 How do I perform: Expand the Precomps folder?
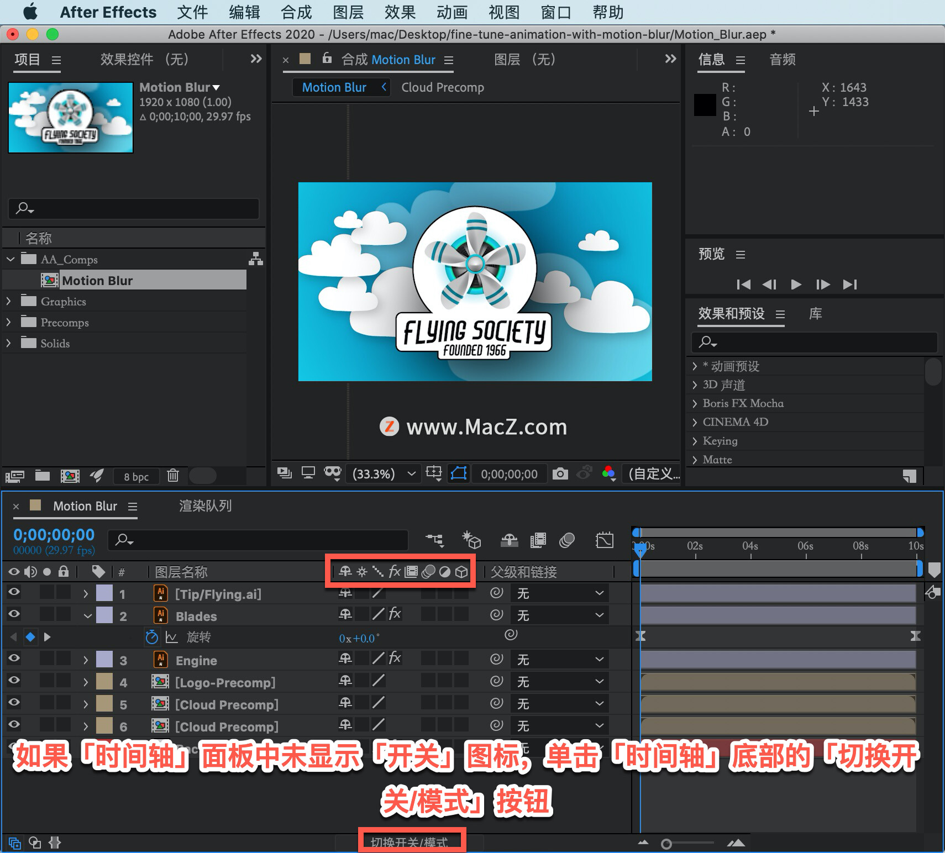pyautogui.click(x=9, y=322)
